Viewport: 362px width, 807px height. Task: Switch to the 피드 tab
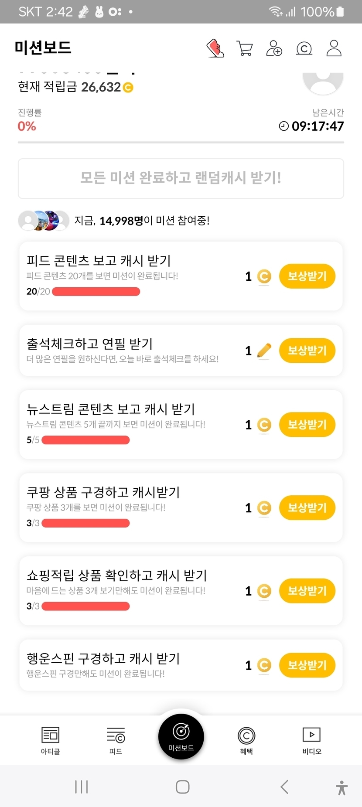tap(116, 740)
